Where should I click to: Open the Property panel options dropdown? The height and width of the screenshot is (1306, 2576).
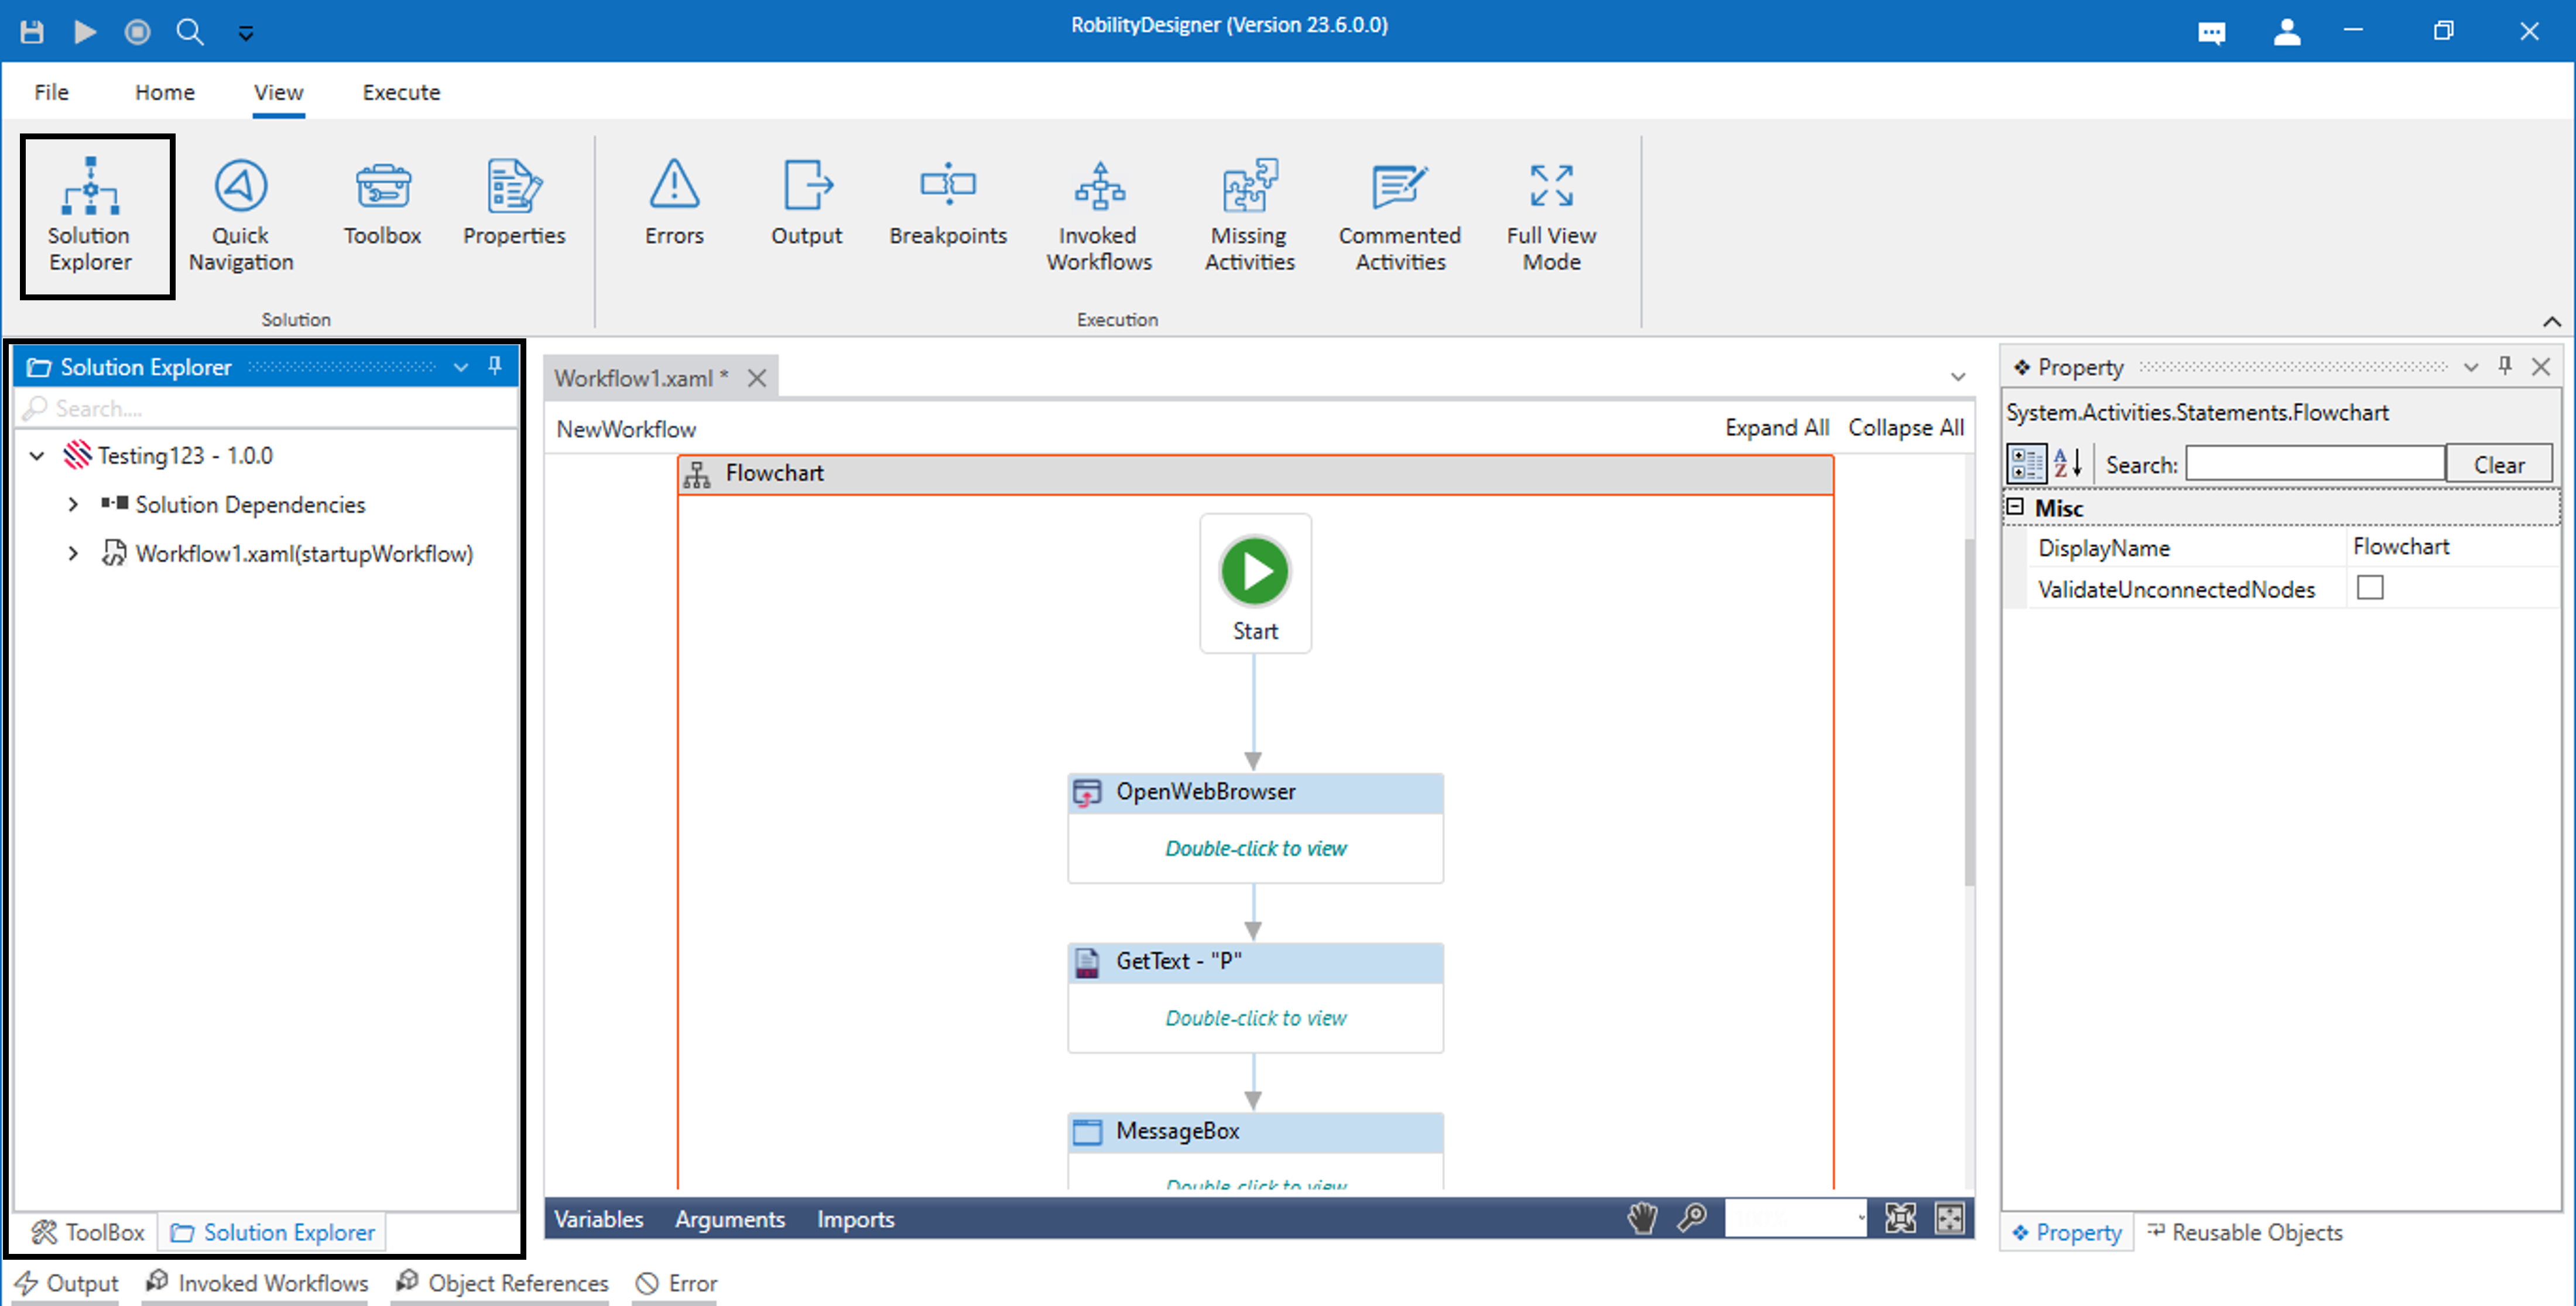tap(2470, 367)
